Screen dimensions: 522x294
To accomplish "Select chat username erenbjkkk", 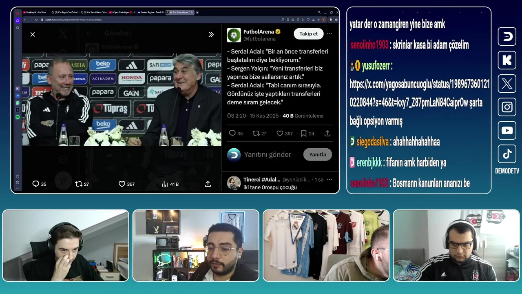I will click(x=369, y=163).
